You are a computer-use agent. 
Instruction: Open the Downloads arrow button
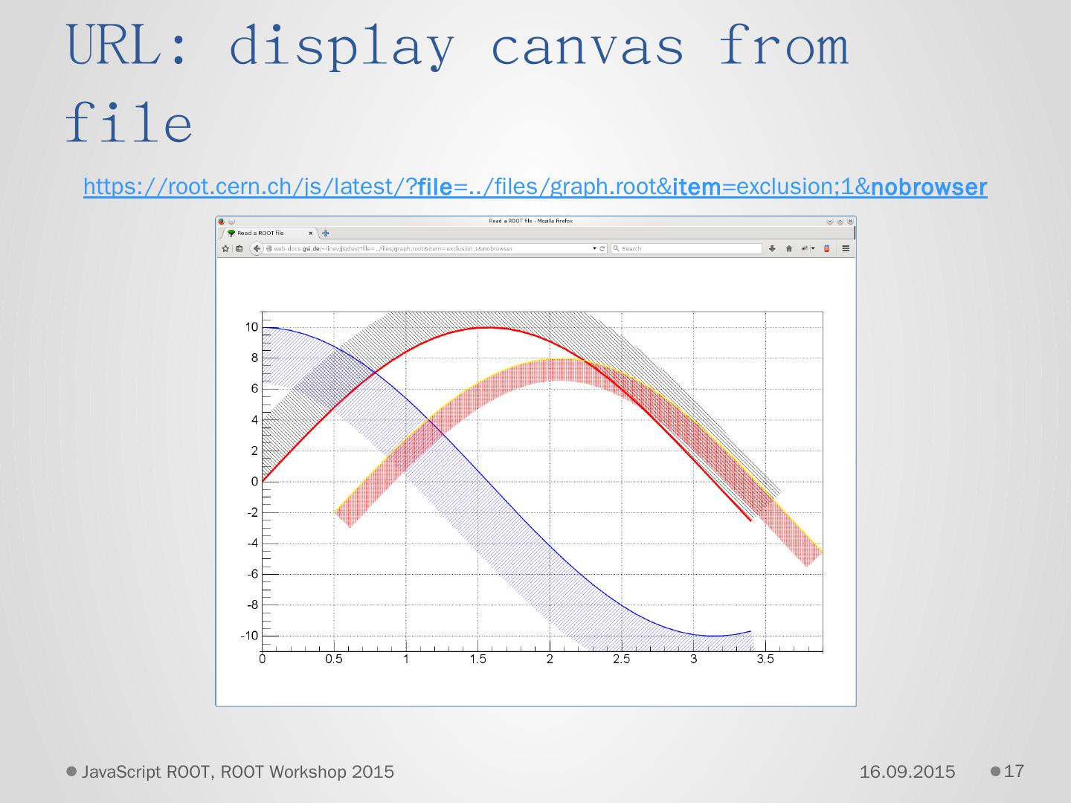pyautogui.click(x=772, y=248)
